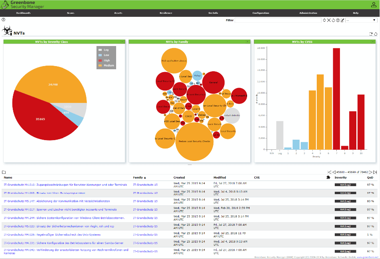The image size is (380, 259).
Task: Click the user account icon
Action: (x=374, y=5)
